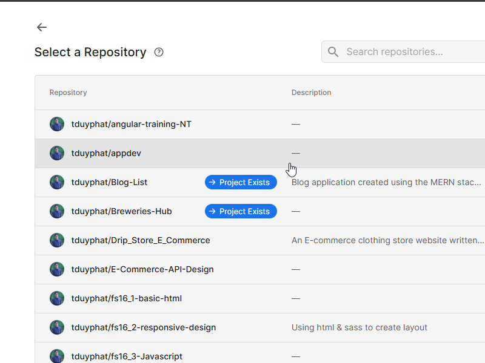Click avatar next to tduyphat/appdev
Image resolution: width=485 pixels, height=363 pixels.
[57, 153]
